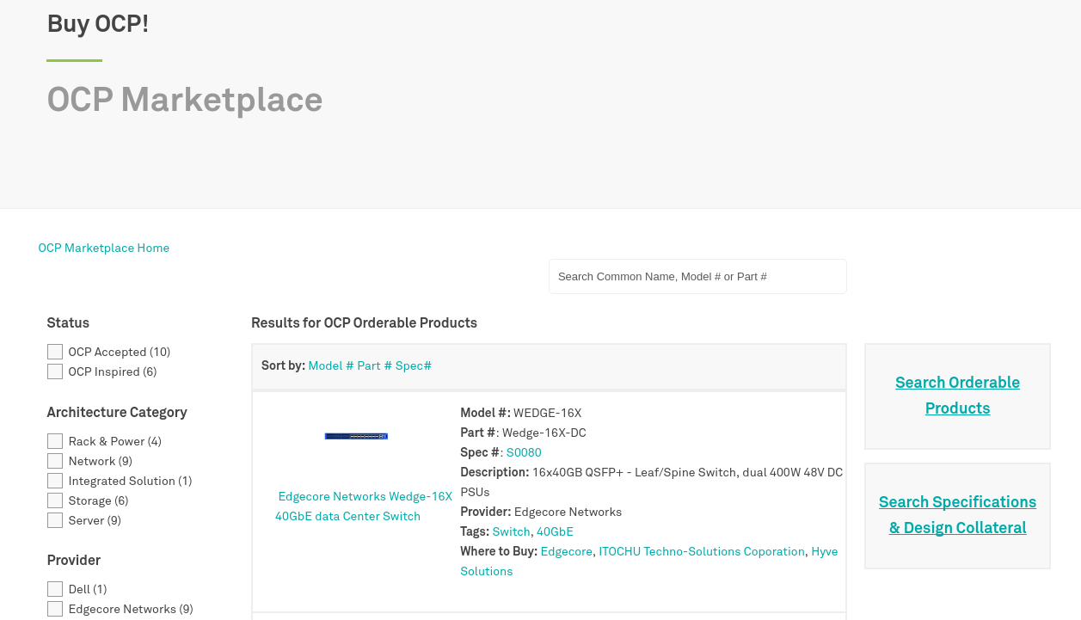
Task: Click the Provider filter heading
Action: [74, 561]
